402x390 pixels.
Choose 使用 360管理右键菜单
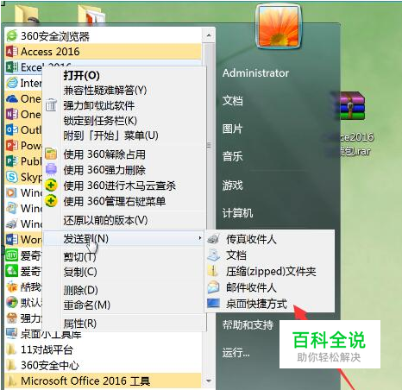click(x=115, y=201)
